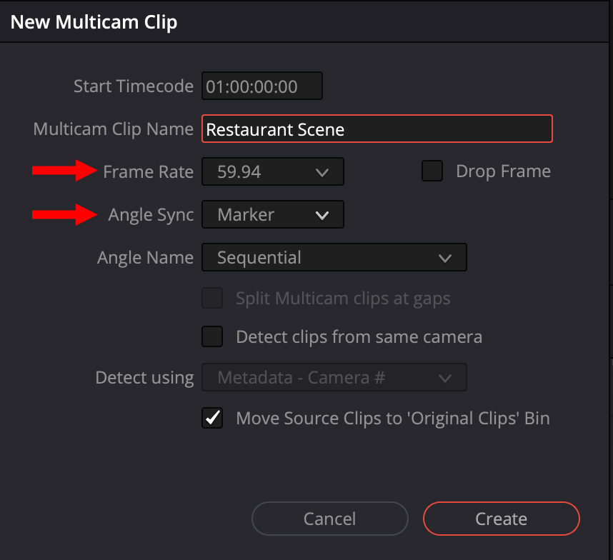
Task: Check Detect clips from same camera box
Action: [x=212, y=336]
